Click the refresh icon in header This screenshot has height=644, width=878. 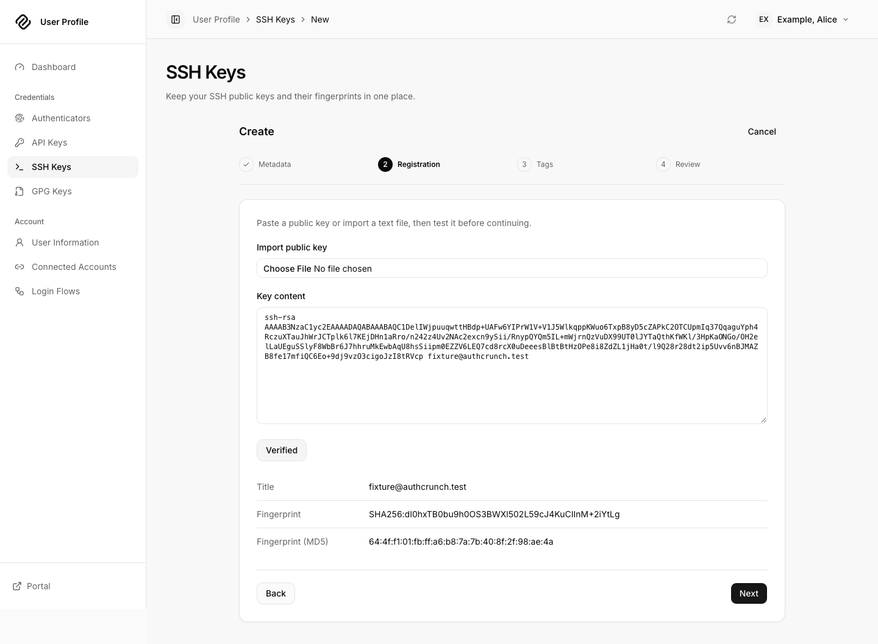pyautogui.click(x=732, y=19)
